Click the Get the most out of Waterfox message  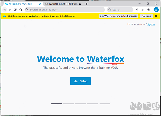[42, 16]
